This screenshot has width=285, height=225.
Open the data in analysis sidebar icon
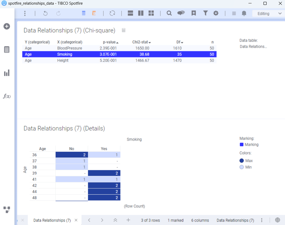(7, 49)
